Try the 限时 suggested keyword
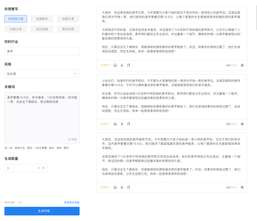This screenshot has width=257, height=221. [66, 148]
